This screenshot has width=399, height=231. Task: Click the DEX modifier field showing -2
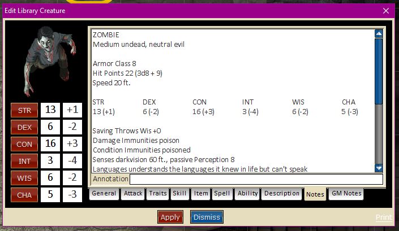[x=72, y=127]
